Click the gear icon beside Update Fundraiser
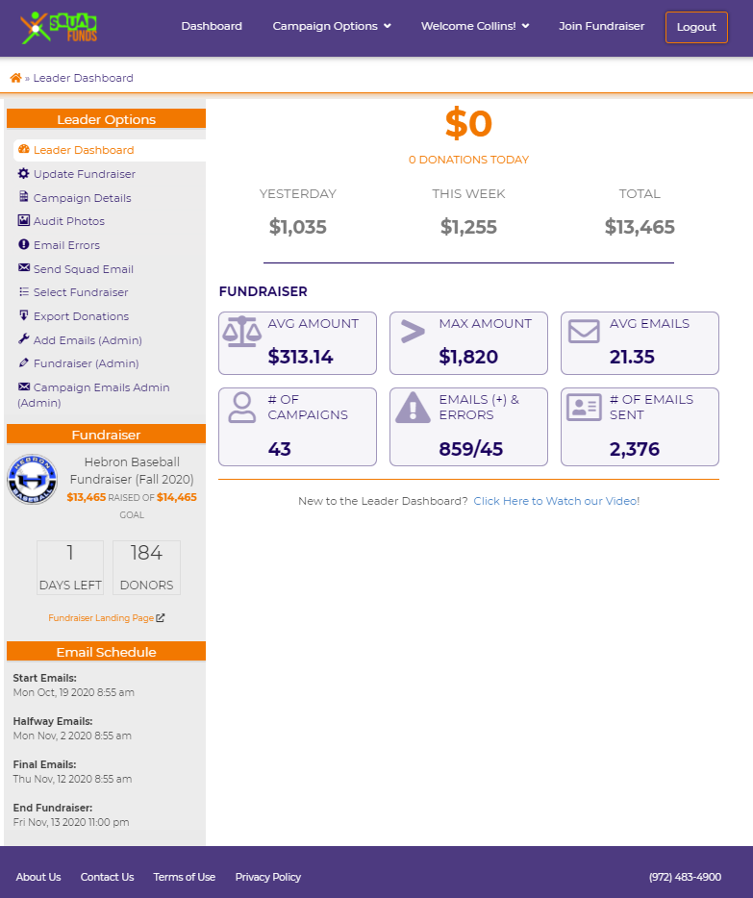The width and height of the screenshot is (753, 898). coord(24,174)
